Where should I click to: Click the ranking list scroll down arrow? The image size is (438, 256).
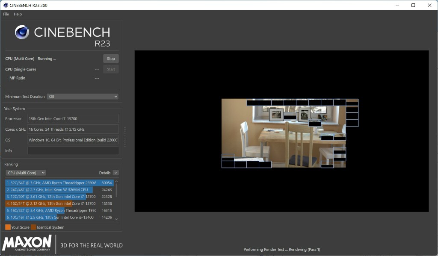point(116,219)
